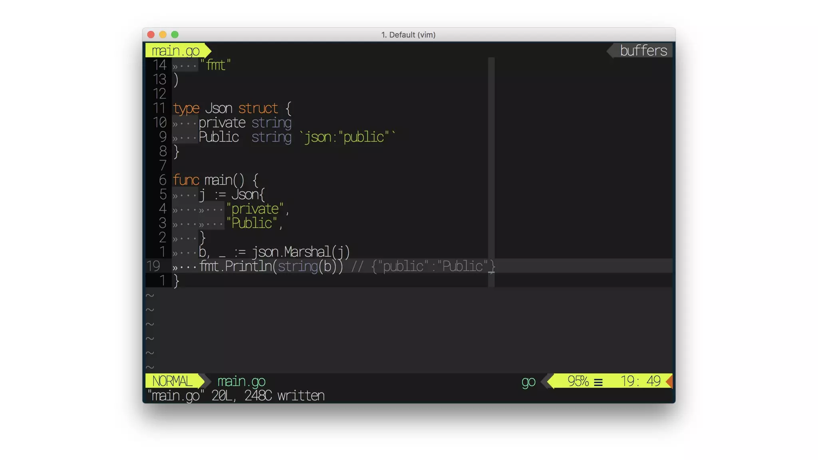Click the NORMAL mode indicator
818x460 pixels.
point(173,381)
